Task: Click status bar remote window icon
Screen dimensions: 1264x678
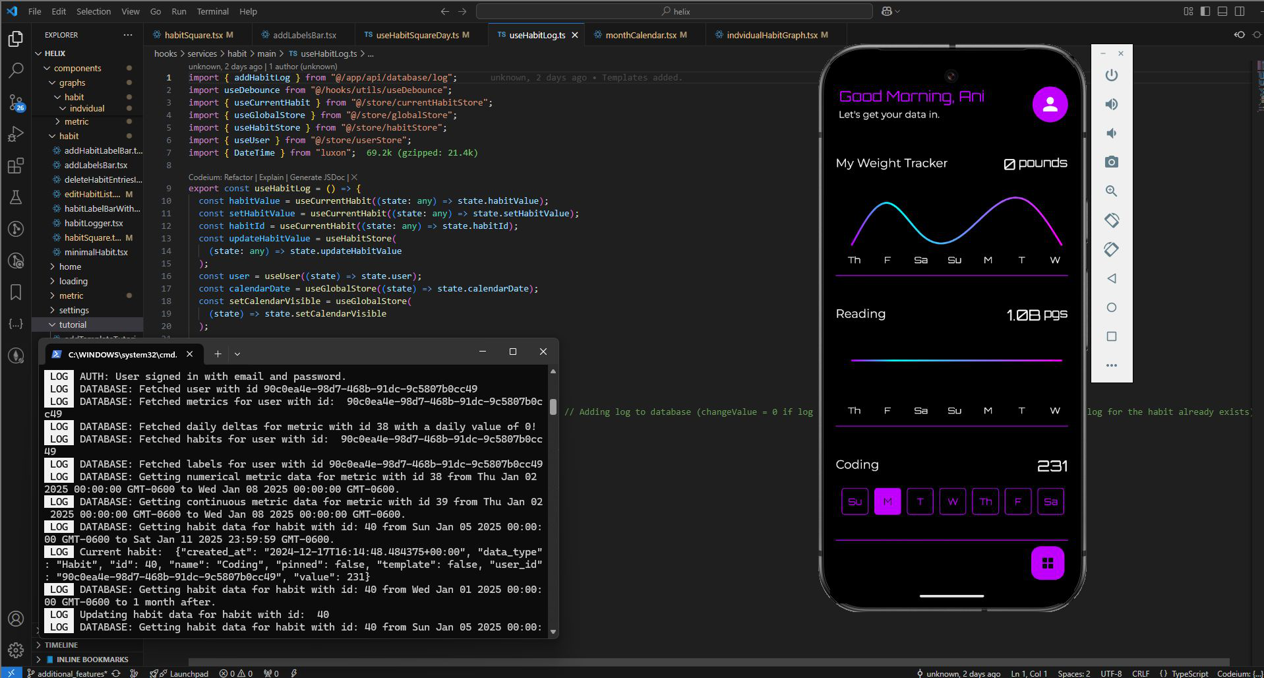Action: 11,673
